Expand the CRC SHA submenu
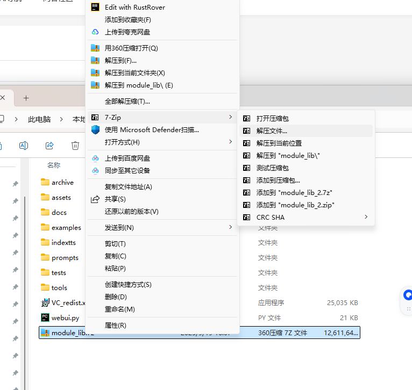 click(366, 217)
